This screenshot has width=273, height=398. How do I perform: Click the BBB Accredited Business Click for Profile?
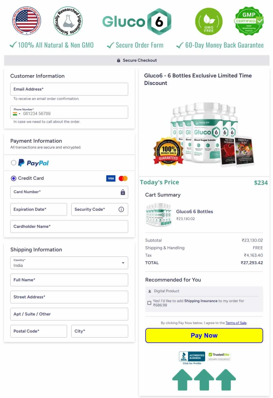192,356
